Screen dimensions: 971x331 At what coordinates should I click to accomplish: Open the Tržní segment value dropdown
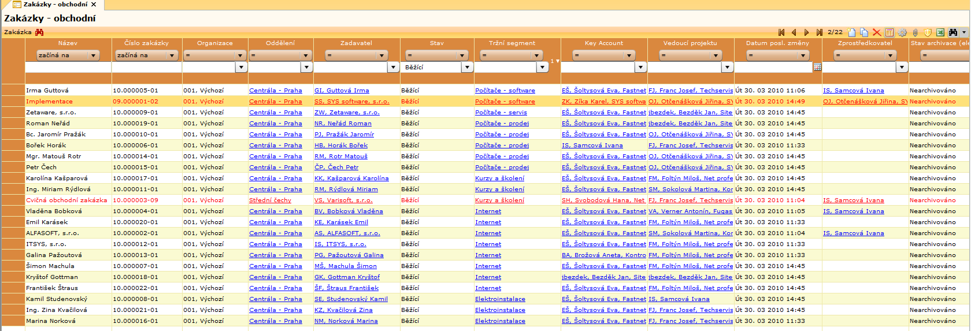tap(542, 68)
